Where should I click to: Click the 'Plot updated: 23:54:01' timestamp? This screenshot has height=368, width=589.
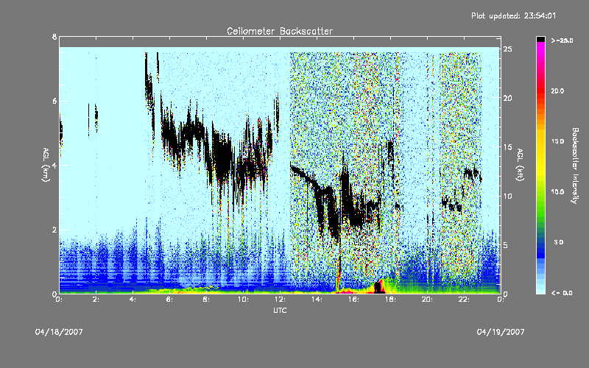(513, 15)
